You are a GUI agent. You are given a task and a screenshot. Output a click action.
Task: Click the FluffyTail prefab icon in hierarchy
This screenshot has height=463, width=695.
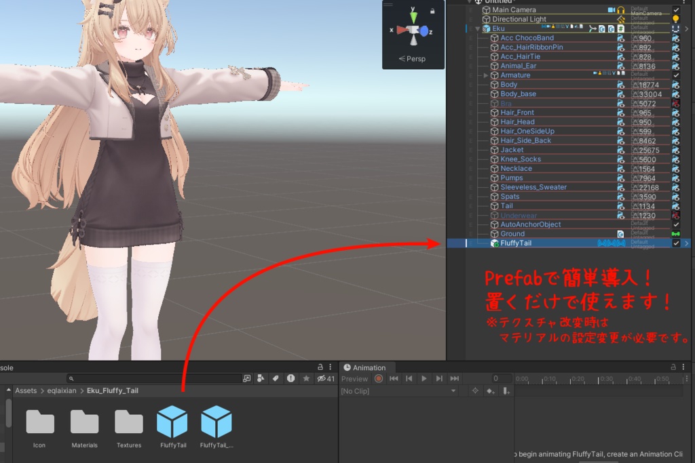point(495,243)
